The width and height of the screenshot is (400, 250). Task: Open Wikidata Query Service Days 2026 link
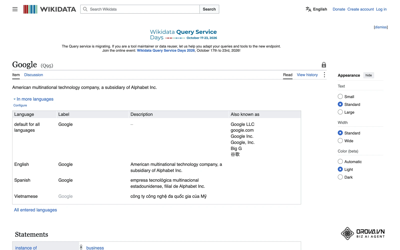coord(166,50)
